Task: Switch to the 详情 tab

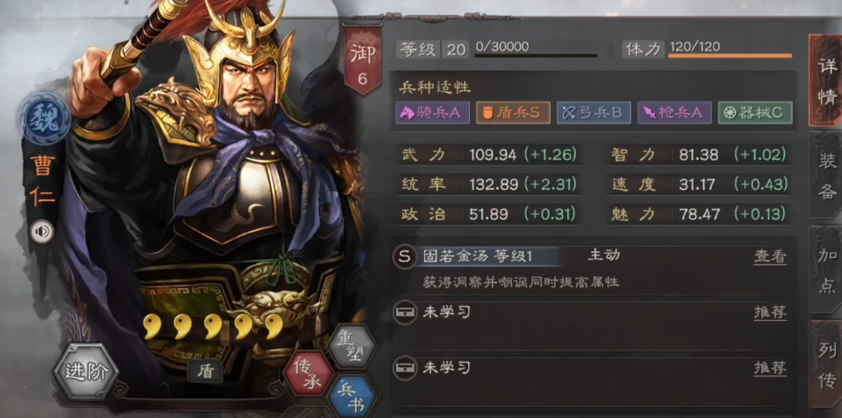Action: click(826, 81)
